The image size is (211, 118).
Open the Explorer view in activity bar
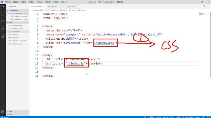coord(3,7)
